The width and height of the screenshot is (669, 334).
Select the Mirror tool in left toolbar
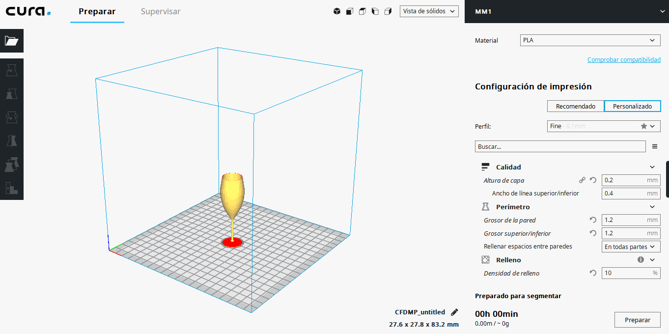[x=11, y=141]
